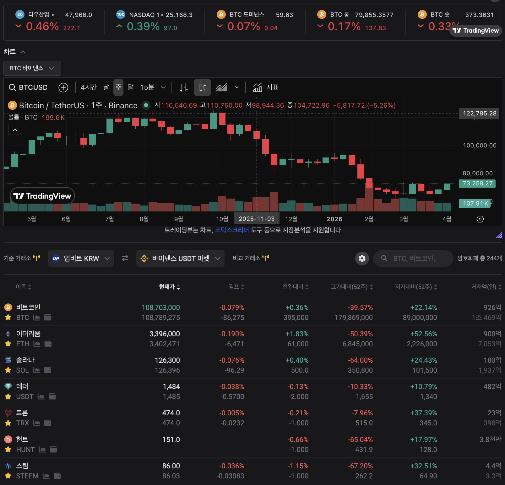Sort the table by 김프

pos(236,287)
